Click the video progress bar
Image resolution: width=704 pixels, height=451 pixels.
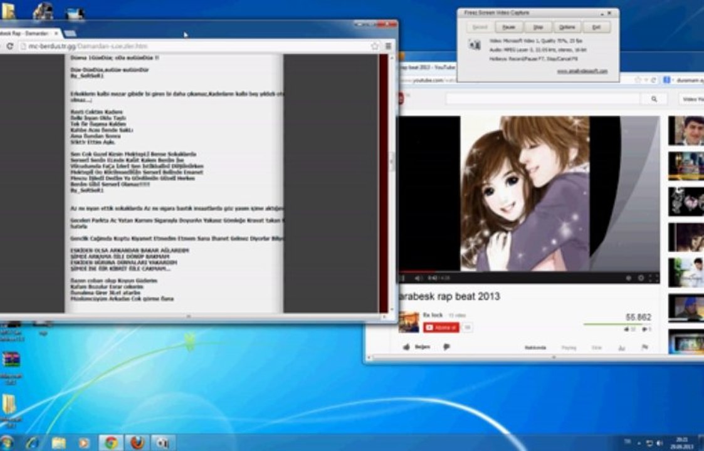click(x=529, y=271)
